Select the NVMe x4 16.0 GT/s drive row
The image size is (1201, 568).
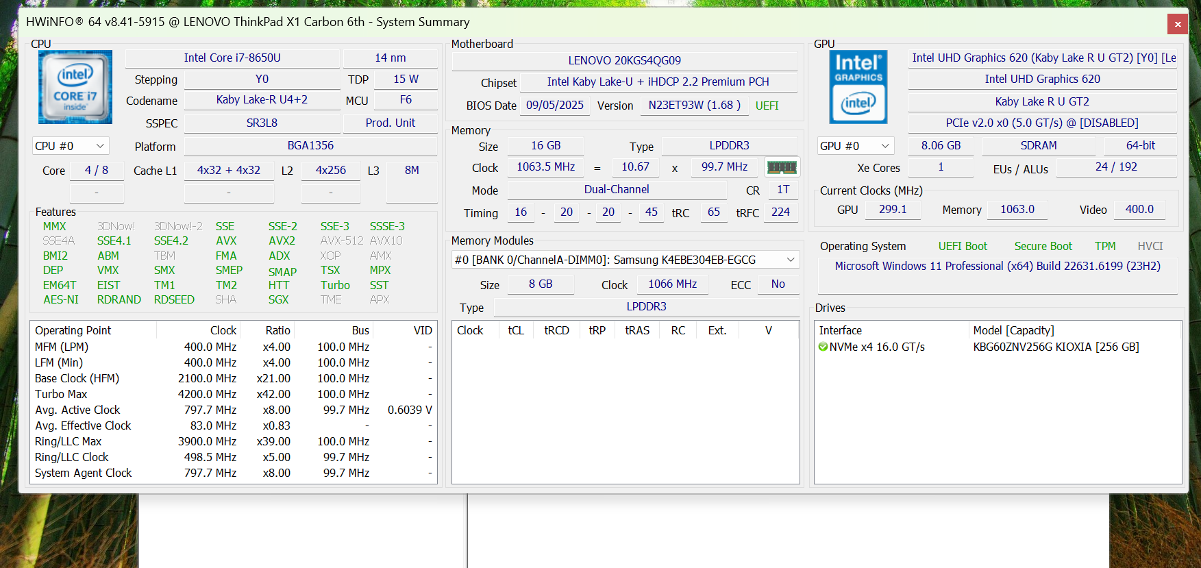[x=998, y=347]
